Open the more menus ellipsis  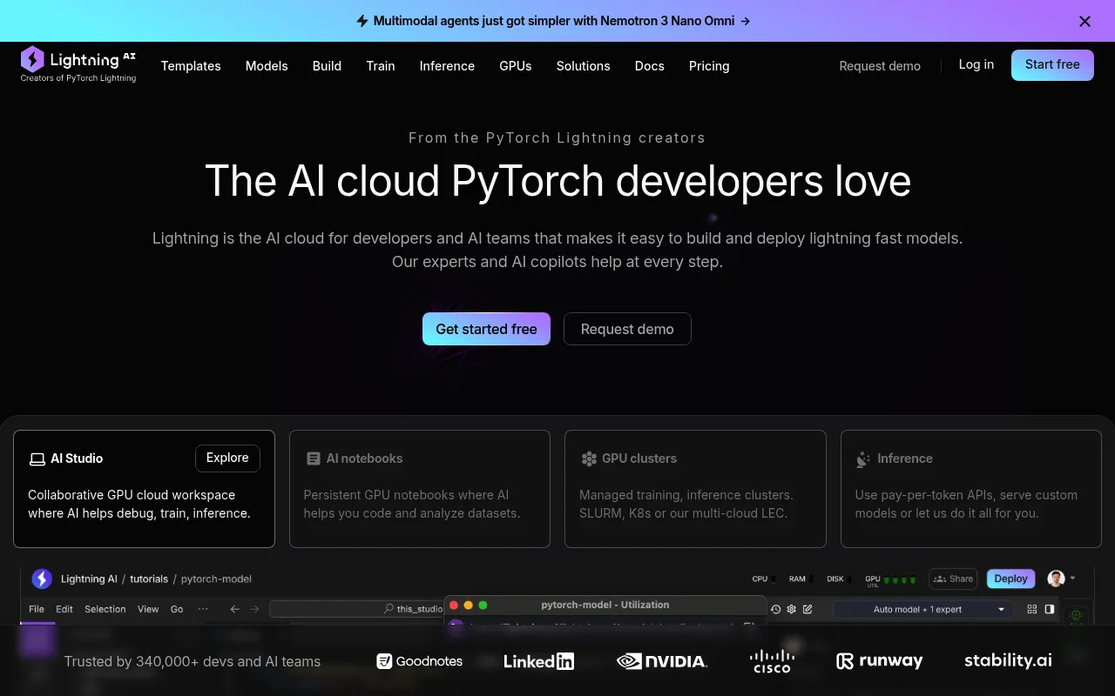[203, 609]
